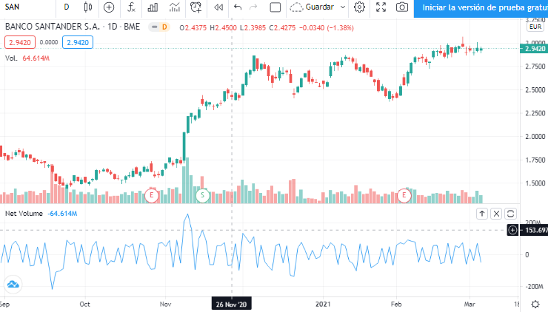548x312 pixels.
Task: Click the 26 Nov '20 date label
Action: [231, 305]
